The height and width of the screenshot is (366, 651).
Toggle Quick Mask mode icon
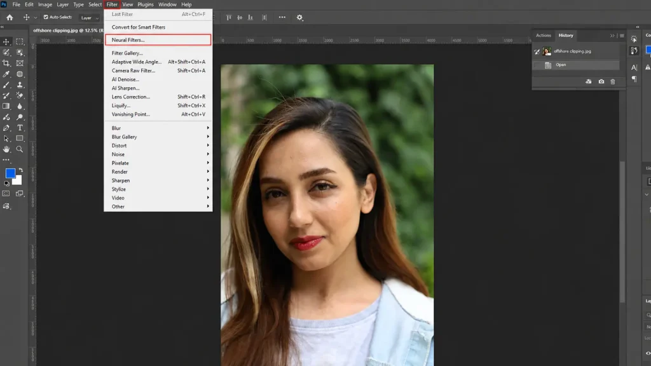[x=6, y=194]
